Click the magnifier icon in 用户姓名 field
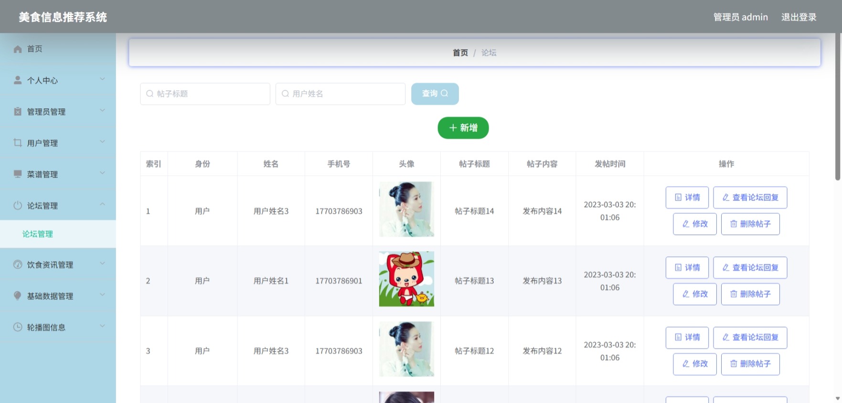Viewport: 842px width, 403px height. point(286,94)
